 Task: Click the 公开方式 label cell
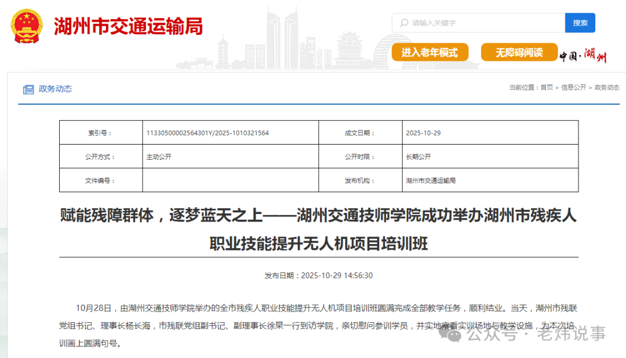[101, 157]
